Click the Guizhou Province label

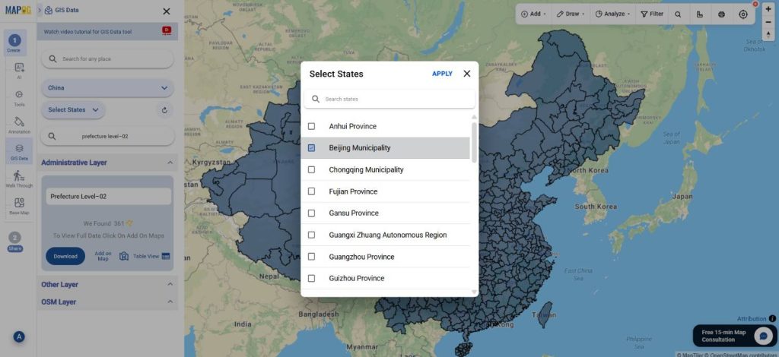click(357, 278)
